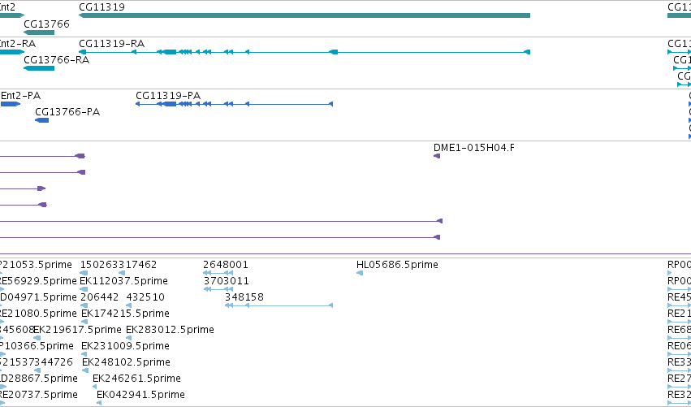Click the 2648001 alignment glyph
The height and width of the screenshot is (407, 691).
[218, 273]
